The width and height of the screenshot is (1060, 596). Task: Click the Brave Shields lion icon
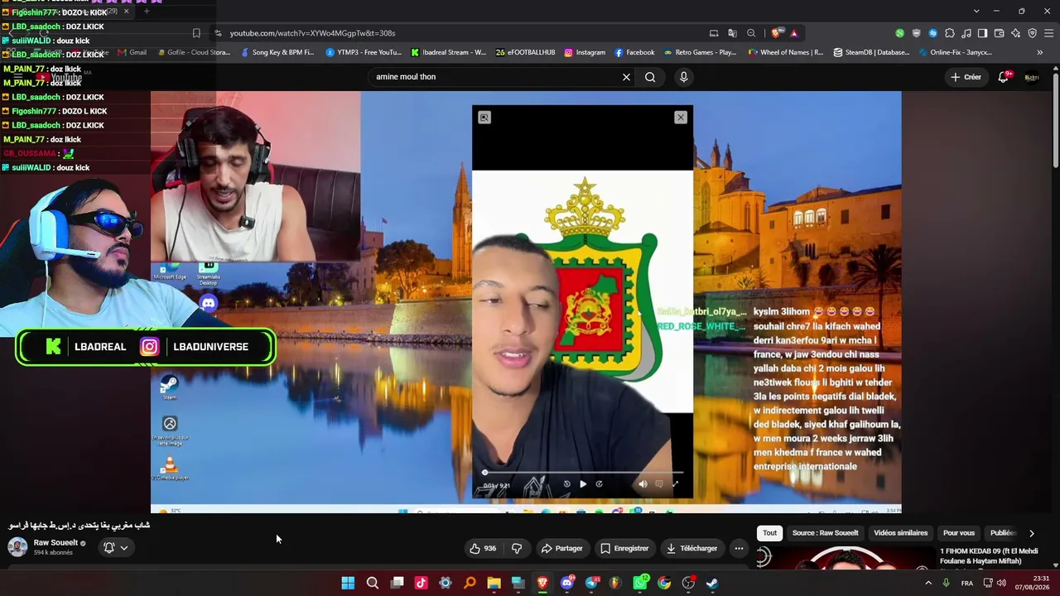[776, 33]
